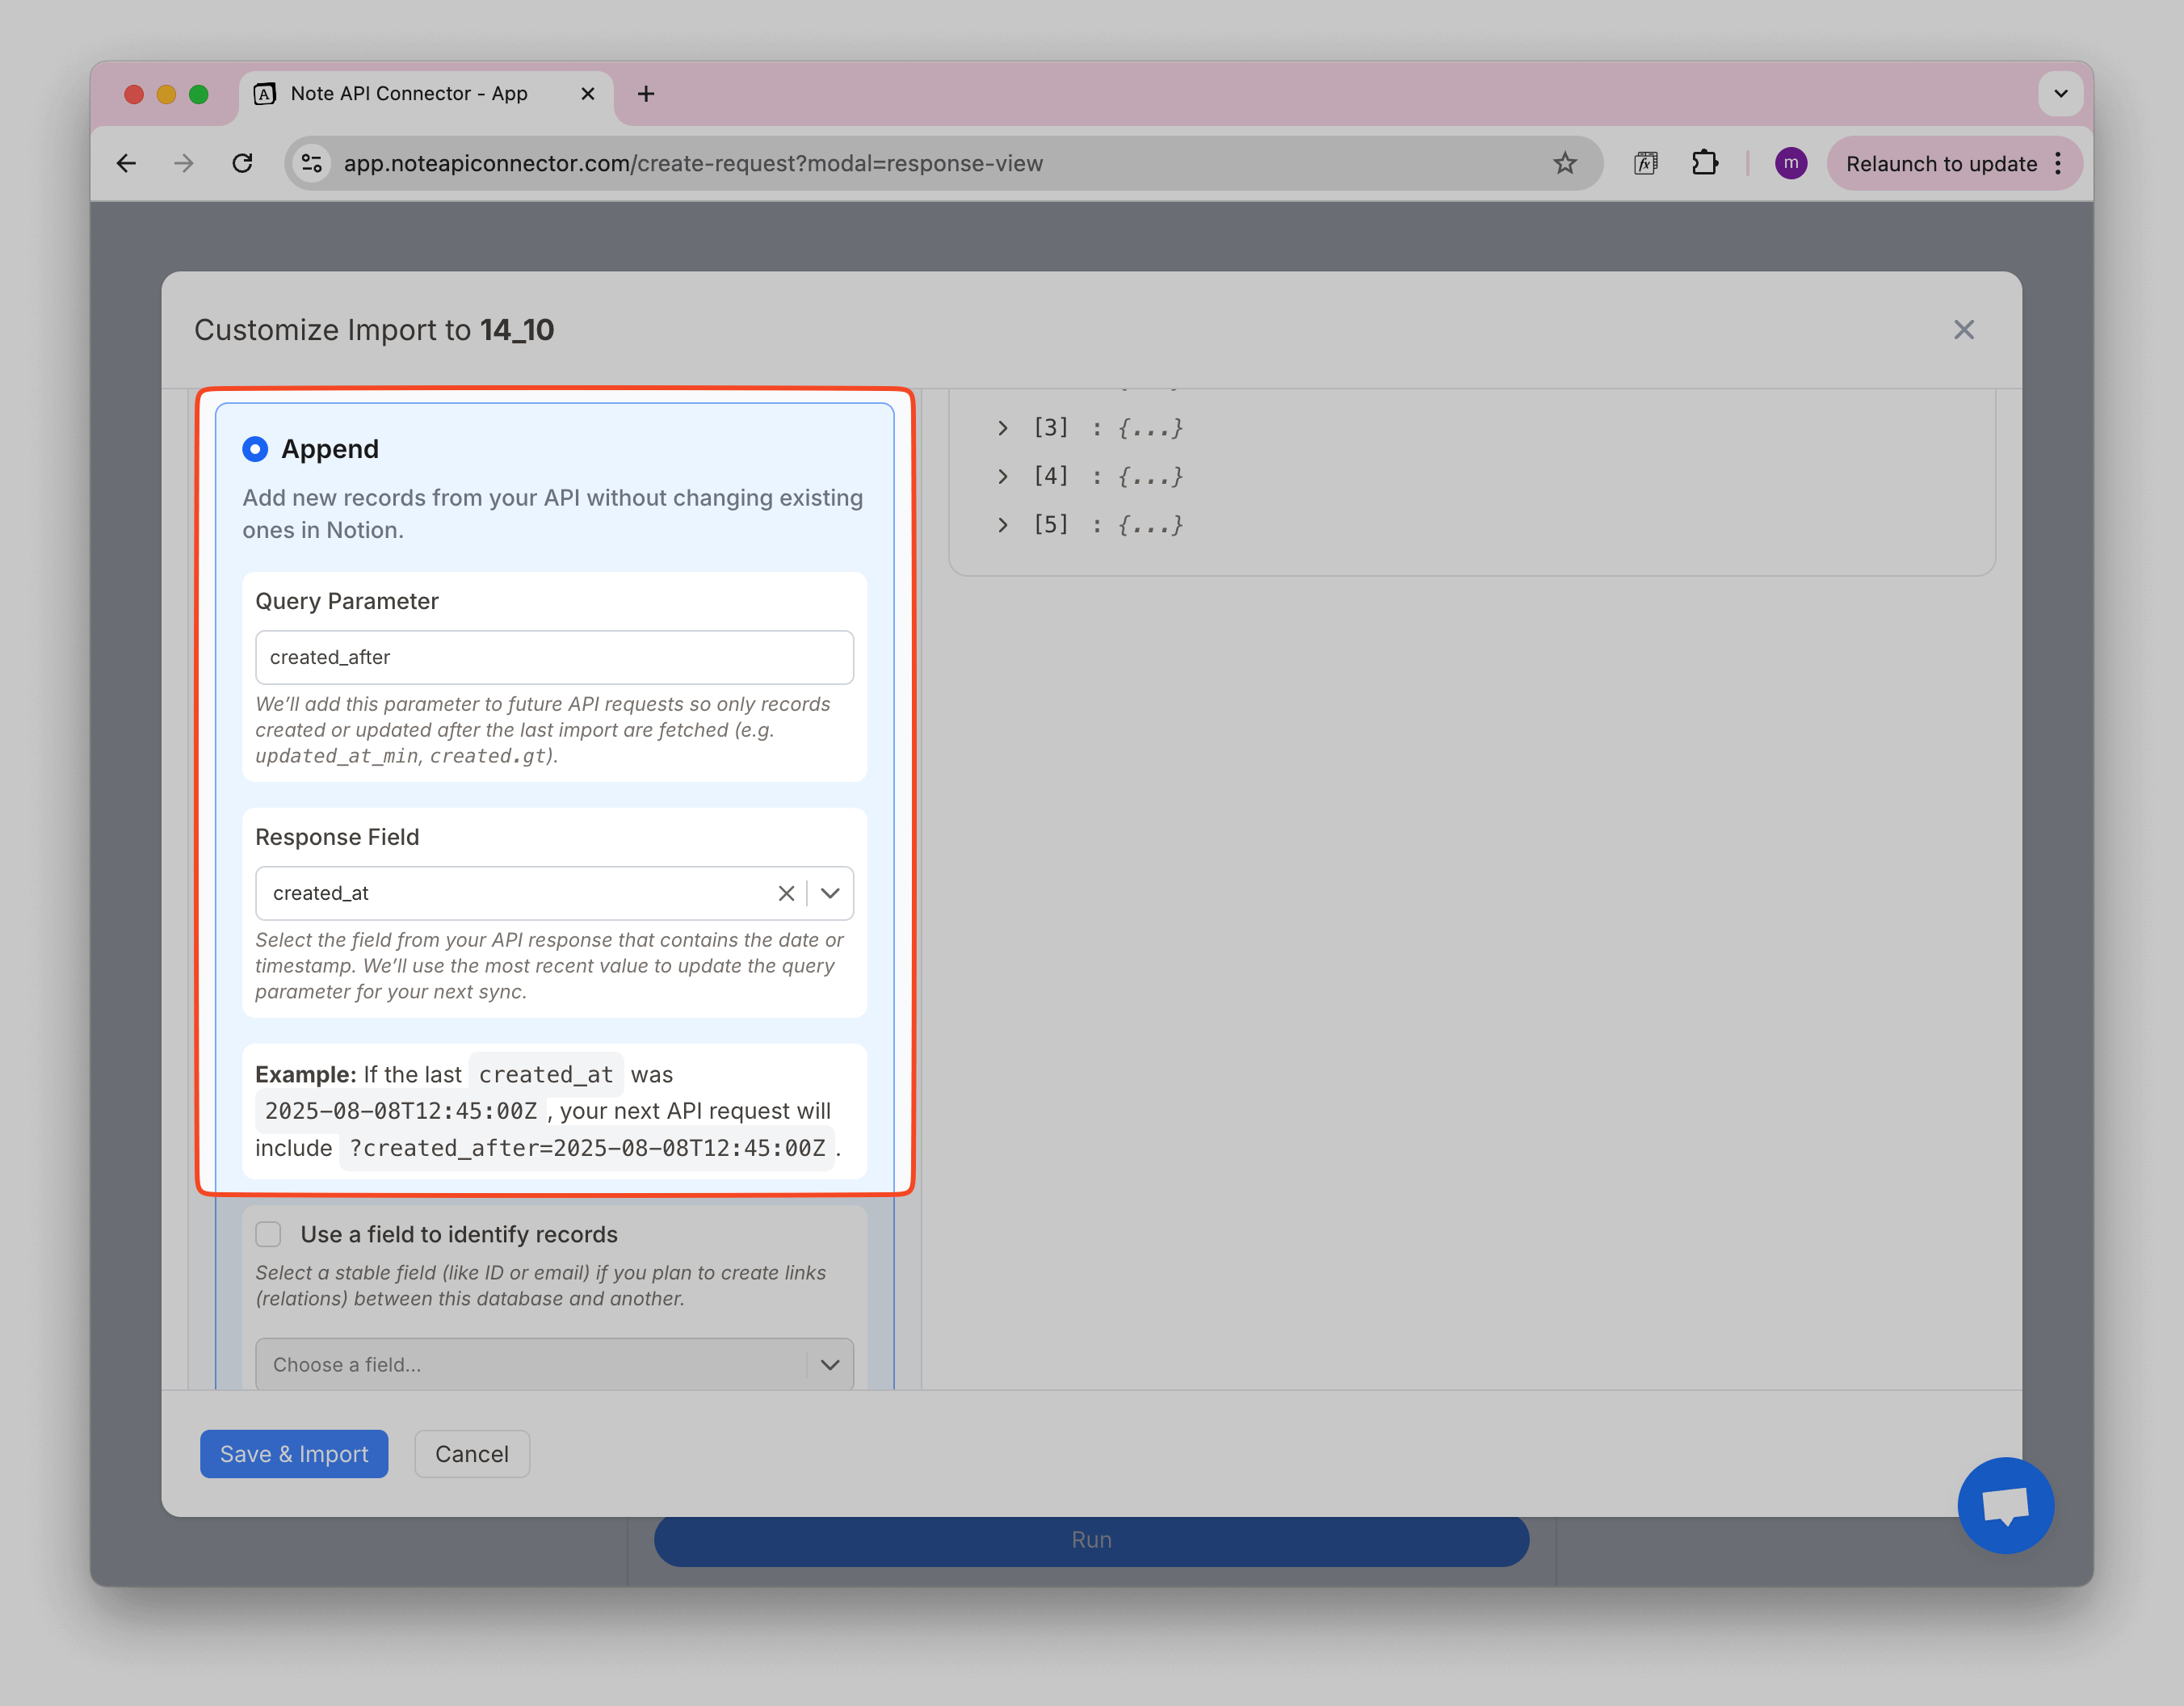This screenshot has height=1706, width=2184.
Task: Click inside the Query Parameter field
Action: 554,657
